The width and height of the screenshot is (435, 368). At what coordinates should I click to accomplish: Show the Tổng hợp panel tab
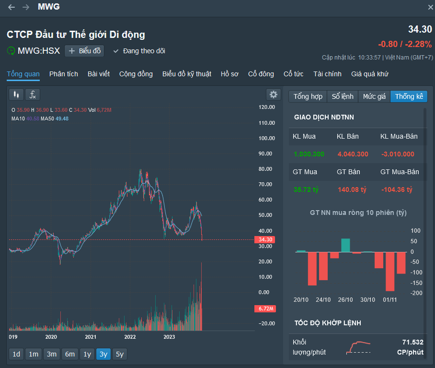pos(308,96)
